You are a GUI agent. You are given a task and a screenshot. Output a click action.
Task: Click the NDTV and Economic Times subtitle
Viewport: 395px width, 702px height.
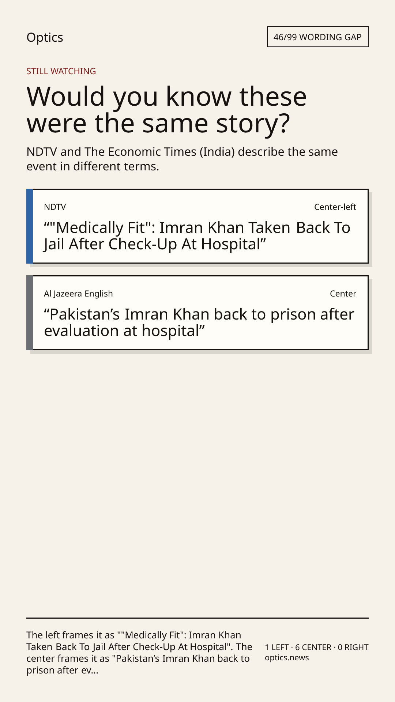pyautogui.click(x=182, y=159)
